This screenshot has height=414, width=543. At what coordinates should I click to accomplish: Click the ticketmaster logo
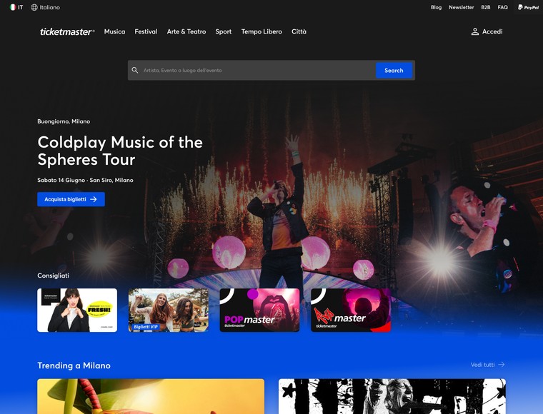click(67, 32)
